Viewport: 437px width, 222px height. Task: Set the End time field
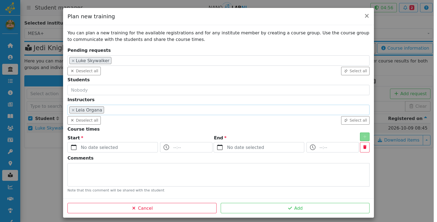[x=332, y=147]
